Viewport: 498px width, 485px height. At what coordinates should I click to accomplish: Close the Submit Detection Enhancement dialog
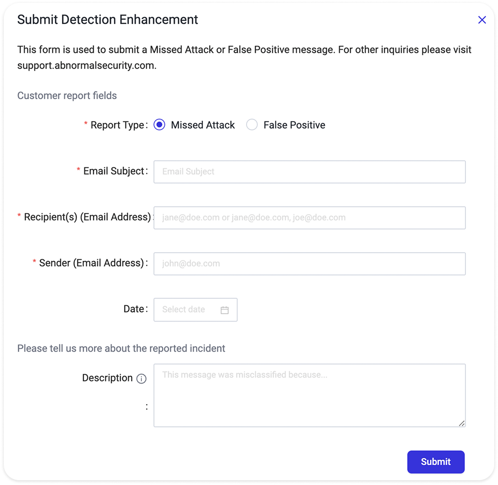coord(482,20)
